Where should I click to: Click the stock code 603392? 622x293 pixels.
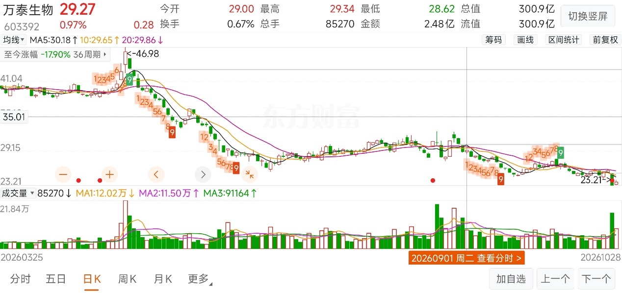click(x=21, y=26)
